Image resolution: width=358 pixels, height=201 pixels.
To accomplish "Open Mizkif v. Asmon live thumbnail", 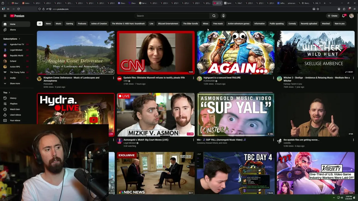I will [156, 114].
